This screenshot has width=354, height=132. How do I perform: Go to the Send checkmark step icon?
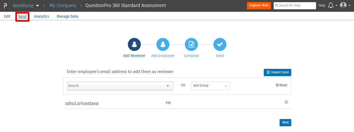click(220, 44)
